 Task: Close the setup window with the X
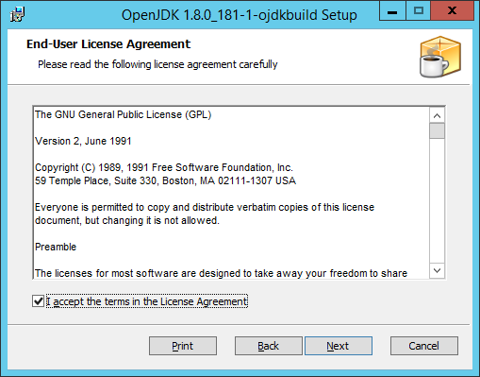tap(452, 11)
